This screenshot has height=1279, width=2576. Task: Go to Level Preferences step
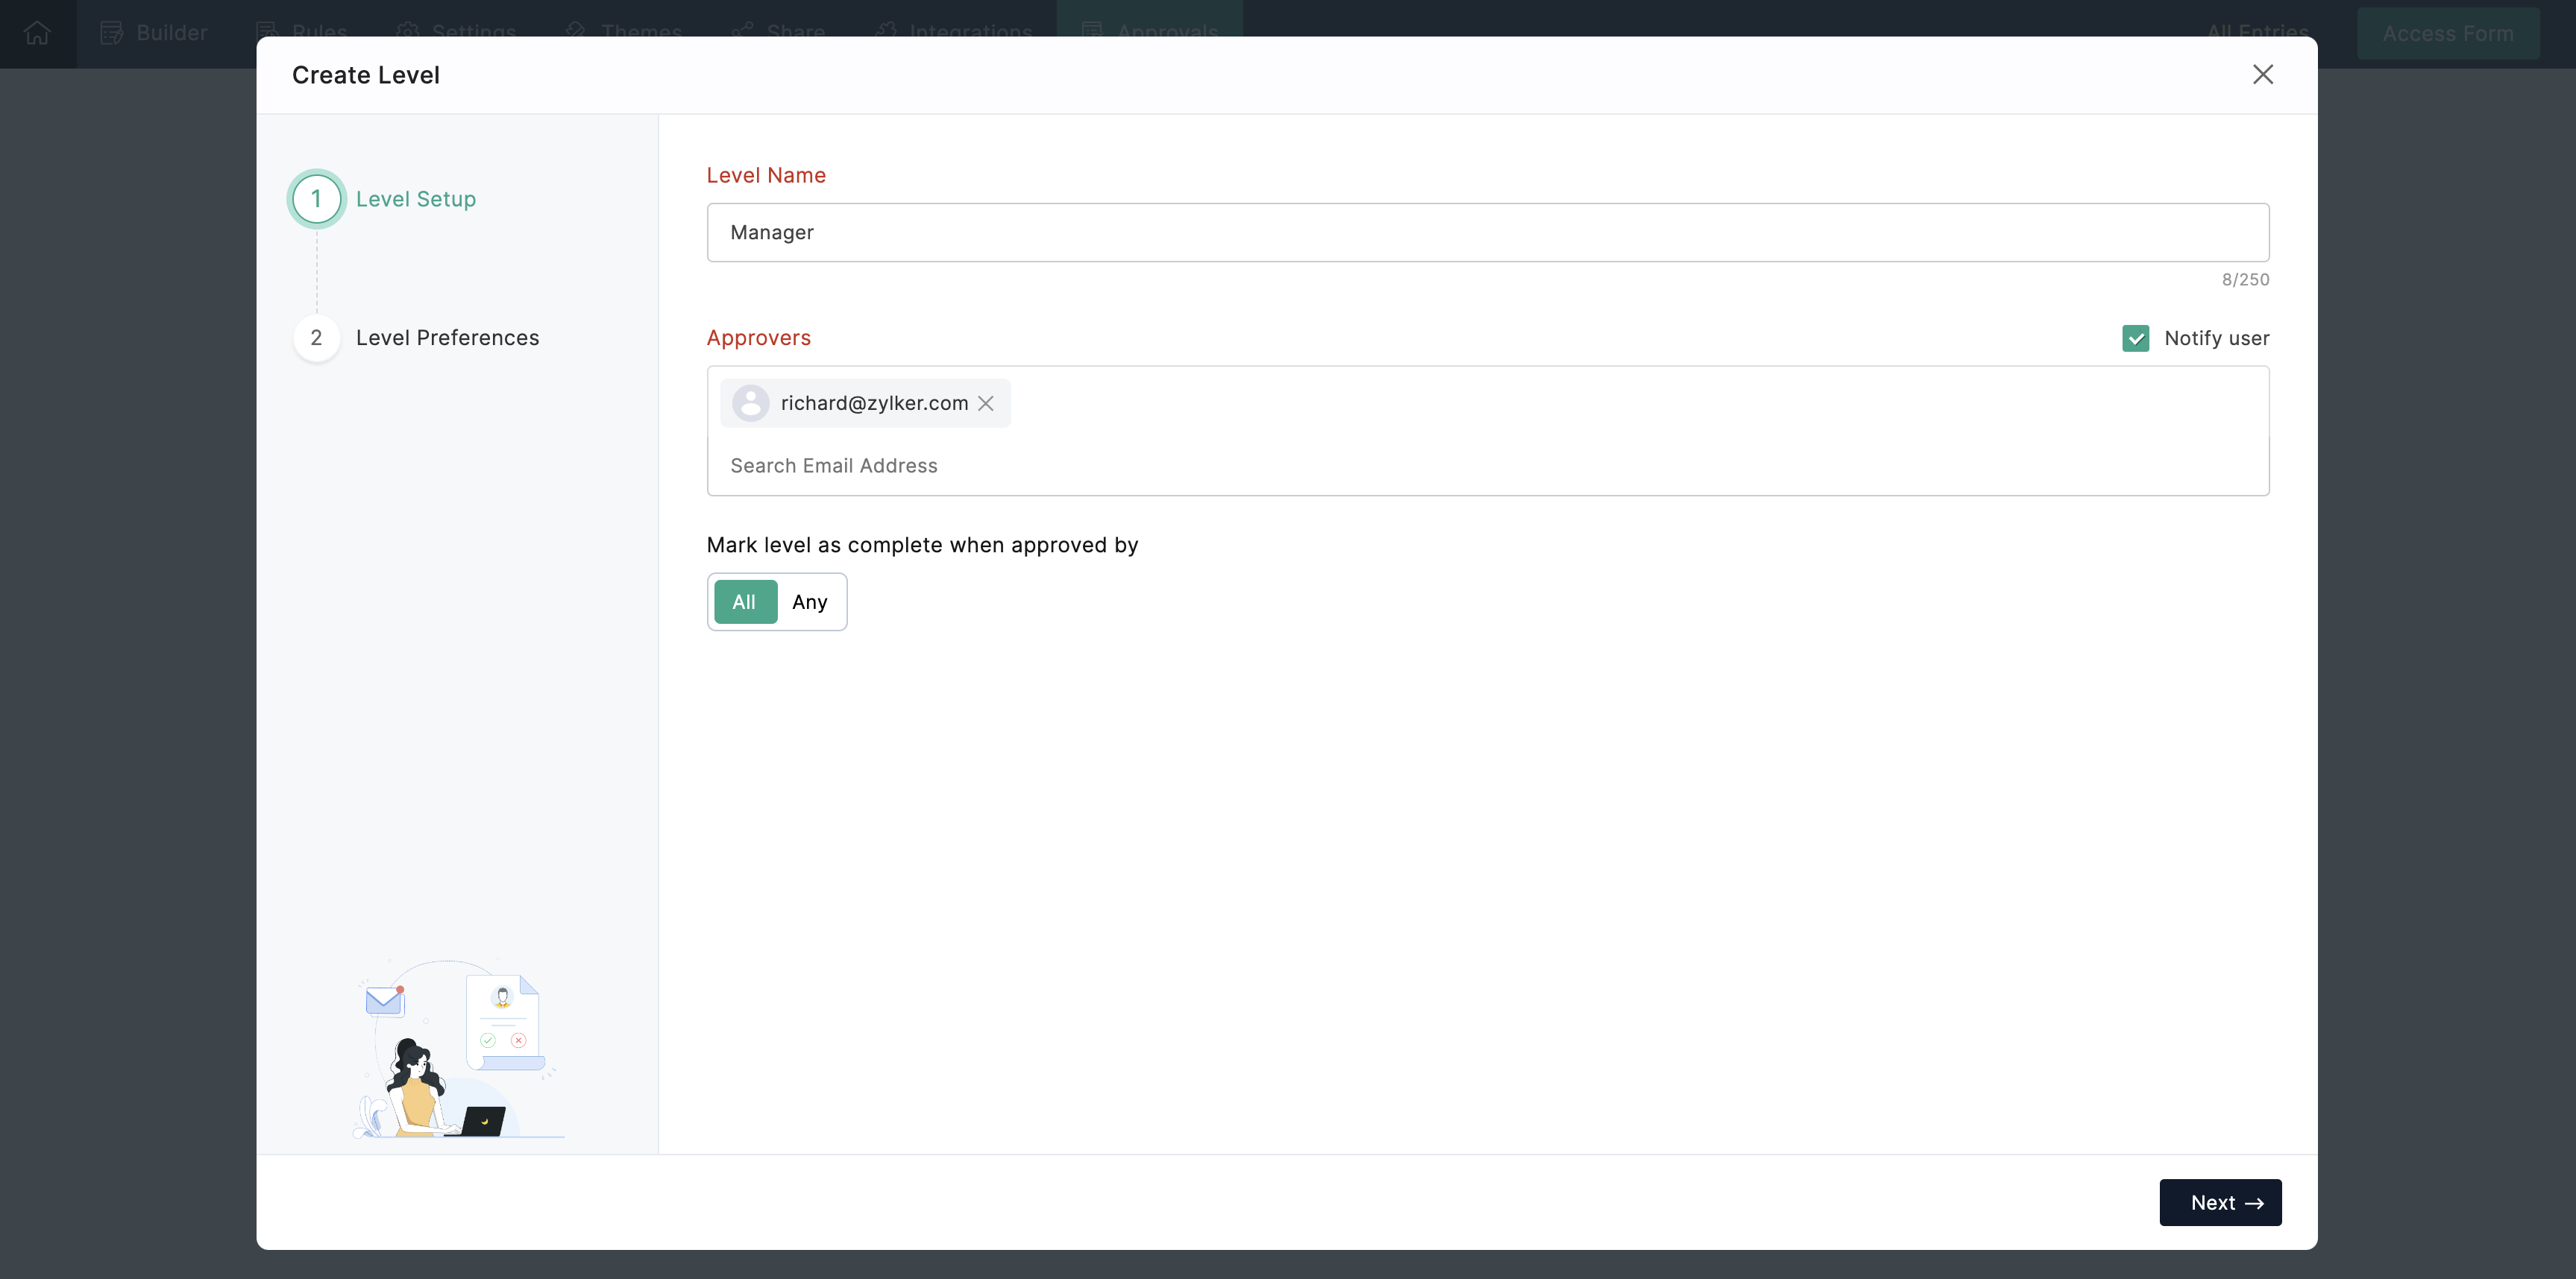coord(447,338)
